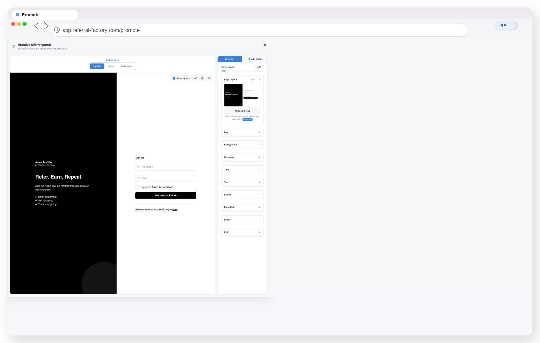Click the Acme Test Co heading
Image resolution: width=540 pixels, height=343 pixels.
point(43,162)
